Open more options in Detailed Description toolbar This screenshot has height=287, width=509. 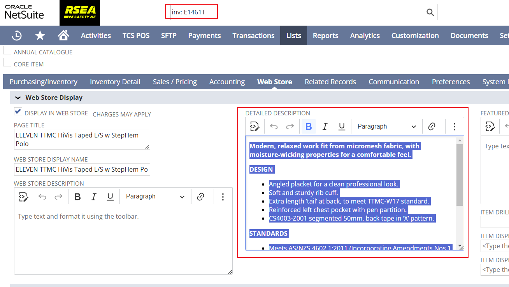click(454, 126)
